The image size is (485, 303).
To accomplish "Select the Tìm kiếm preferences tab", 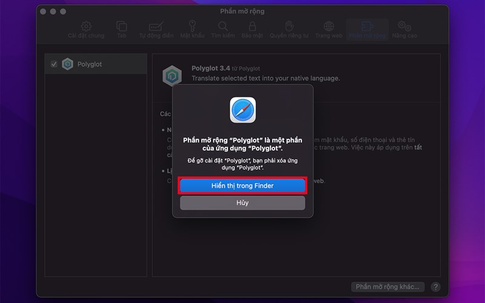I will point(223,30).
